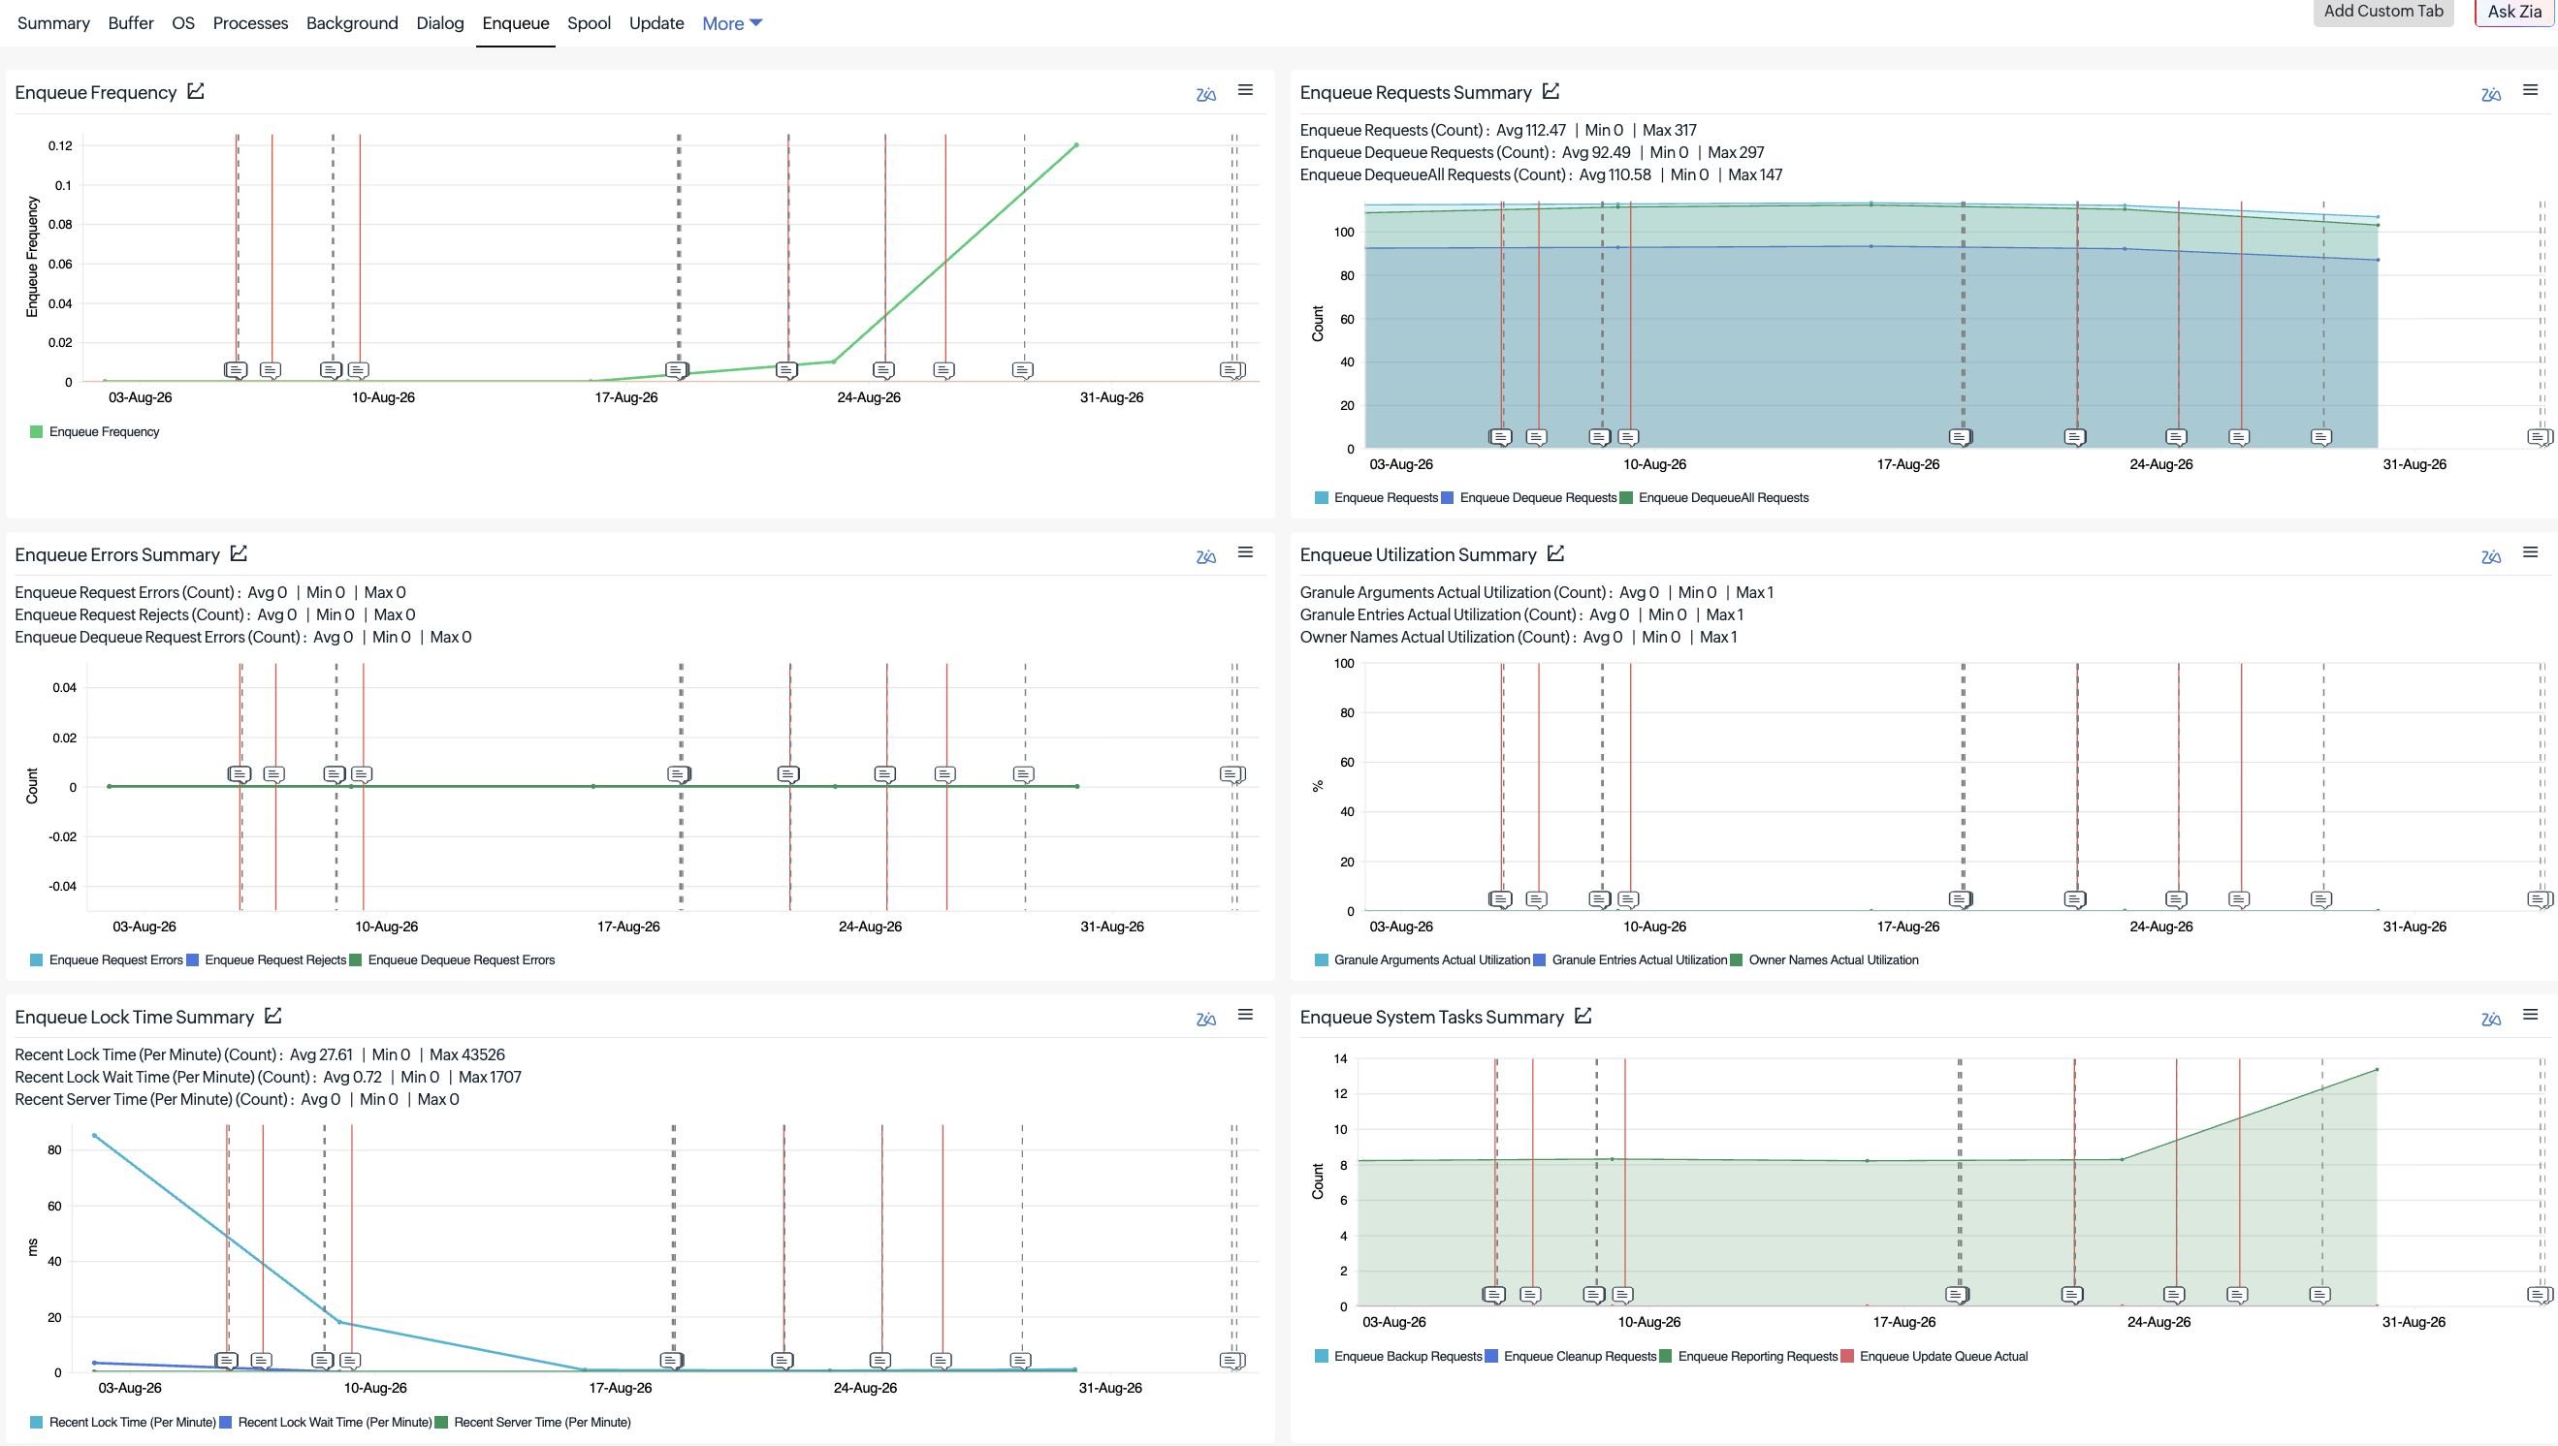Toggle Enqueue Cleanup Requests legend series

tap(1571, 1356)
